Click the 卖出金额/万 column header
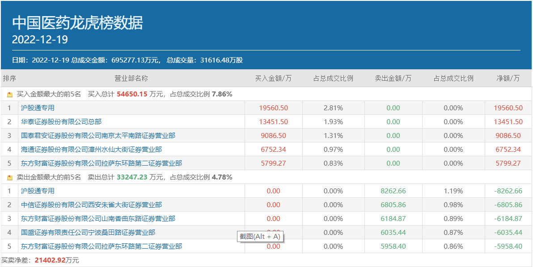533x267 pixels. [x=393, y=79]
